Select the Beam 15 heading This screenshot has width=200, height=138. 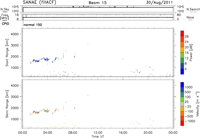coord(97,3)
